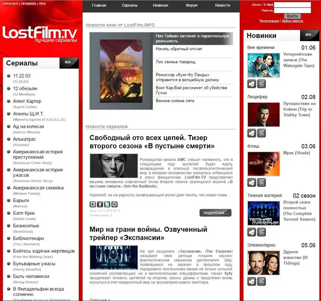Open comments icon under Вне времени
Image resolution: width=321 pixels, height=301 pixels.
(252, 84)
